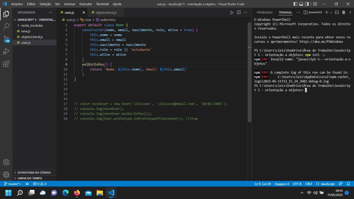Open editor more actions ellipsis
The width and height of the screenshot is (354, 199).
[x=245, y=12]
